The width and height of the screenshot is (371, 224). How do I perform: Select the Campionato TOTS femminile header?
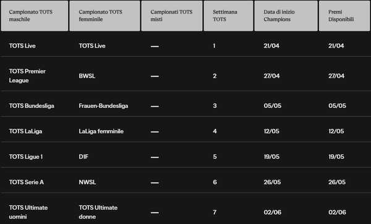click(x=105, y=16)
